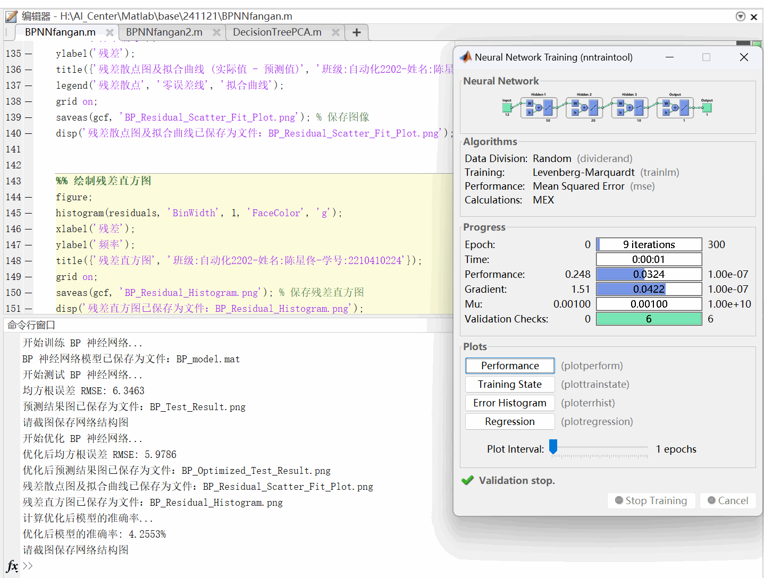The height and width of the screenshot is (578, 764).
Task: Adjust the Plot Interval slider handle
Action: pos(553,447)
